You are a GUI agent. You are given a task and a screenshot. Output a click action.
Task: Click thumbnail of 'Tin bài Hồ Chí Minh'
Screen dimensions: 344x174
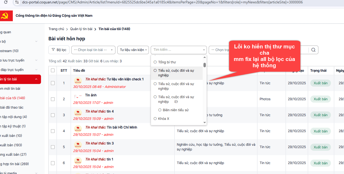click(x=78, y=129)
